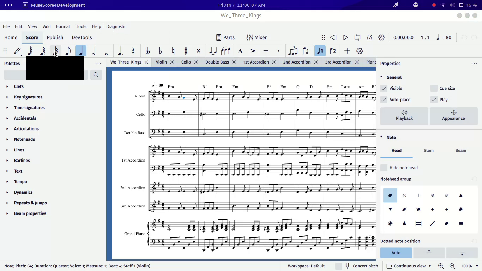Screen dimensions: 482x271
Task: Apply double sharp accidental
Action: pyautogui.click(x=198, y=51)
